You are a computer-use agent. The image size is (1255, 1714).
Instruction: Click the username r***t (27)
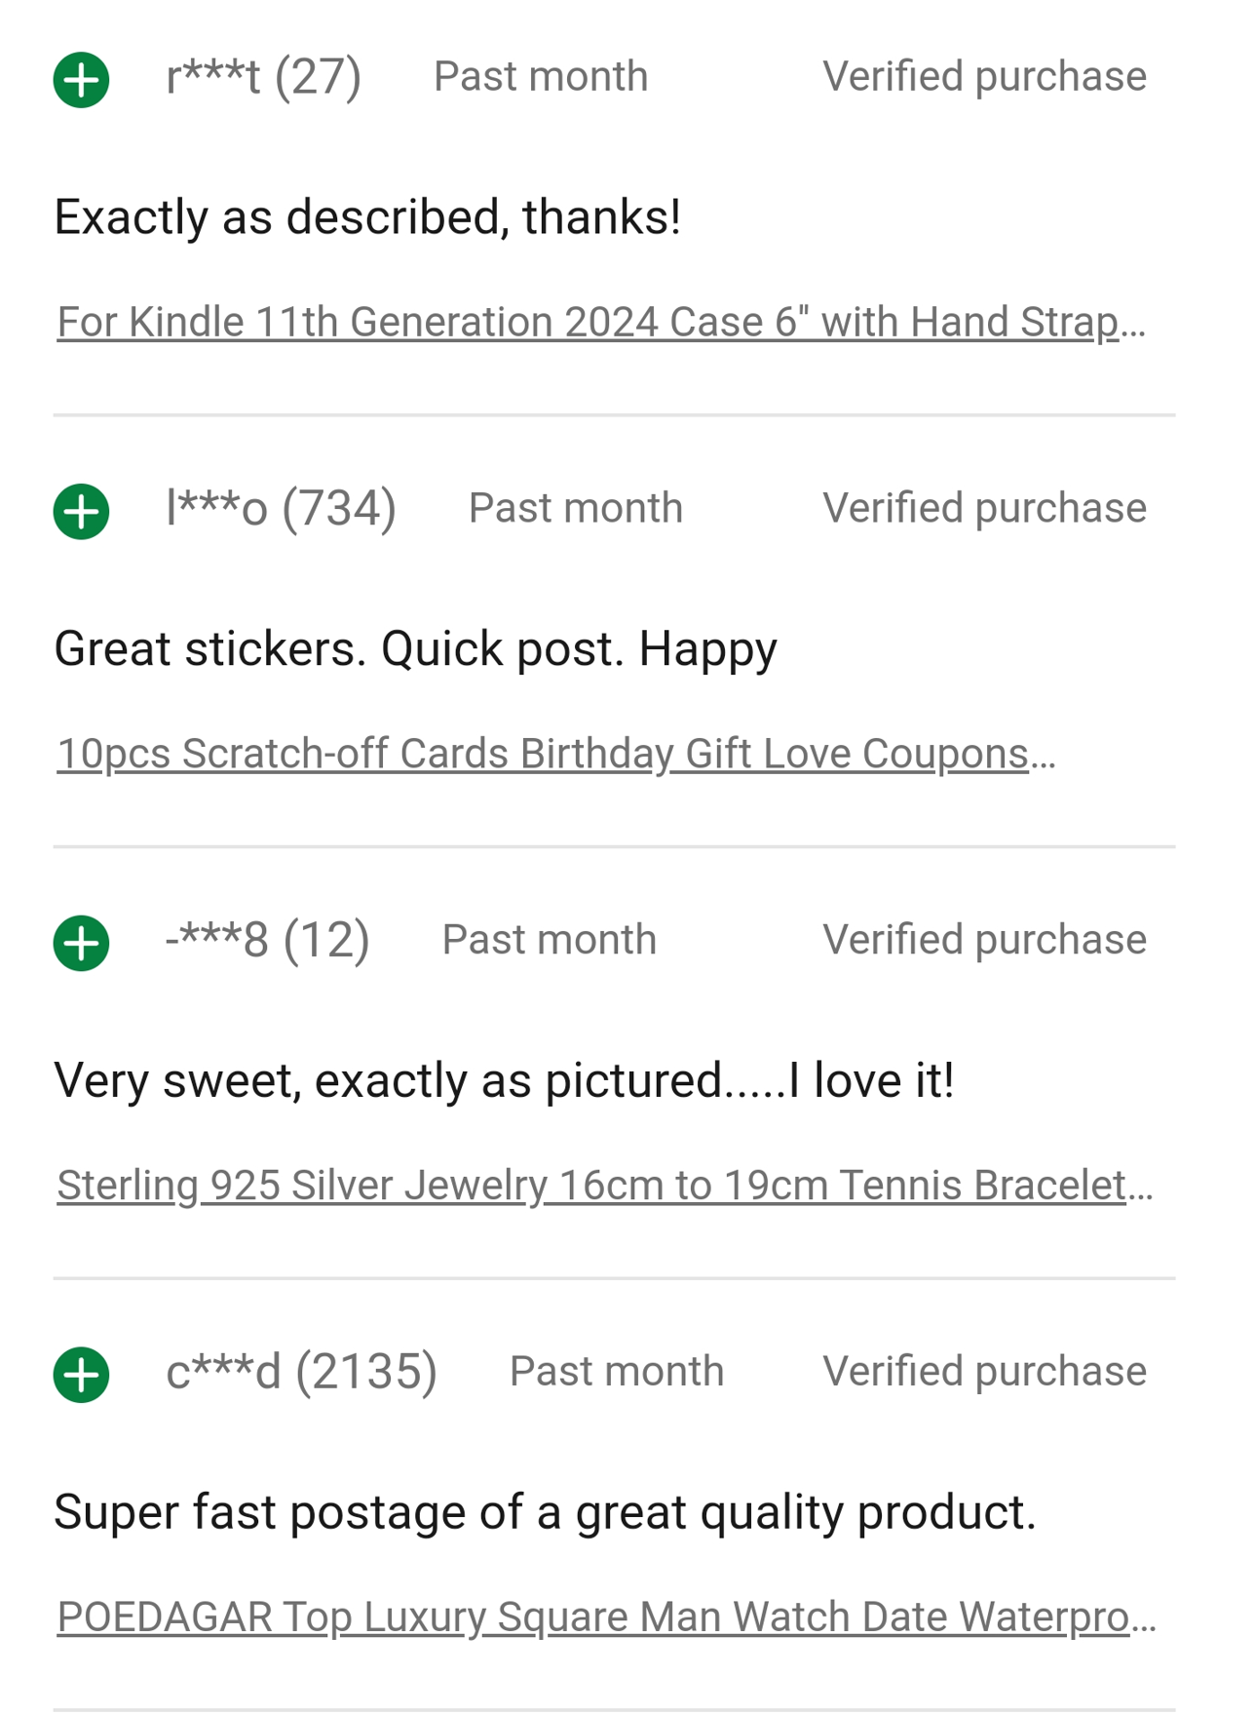point(263,77)
